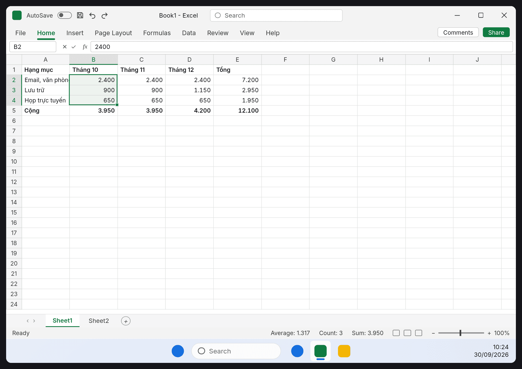Confirm entry with formula bar checkmark
The width and height of the screenshot is (522, 369).
(74, 47)
